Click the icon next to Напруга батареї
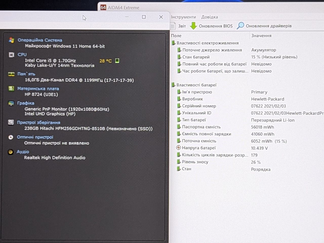This screenshot has height=243, width=324. pos(178,148)
